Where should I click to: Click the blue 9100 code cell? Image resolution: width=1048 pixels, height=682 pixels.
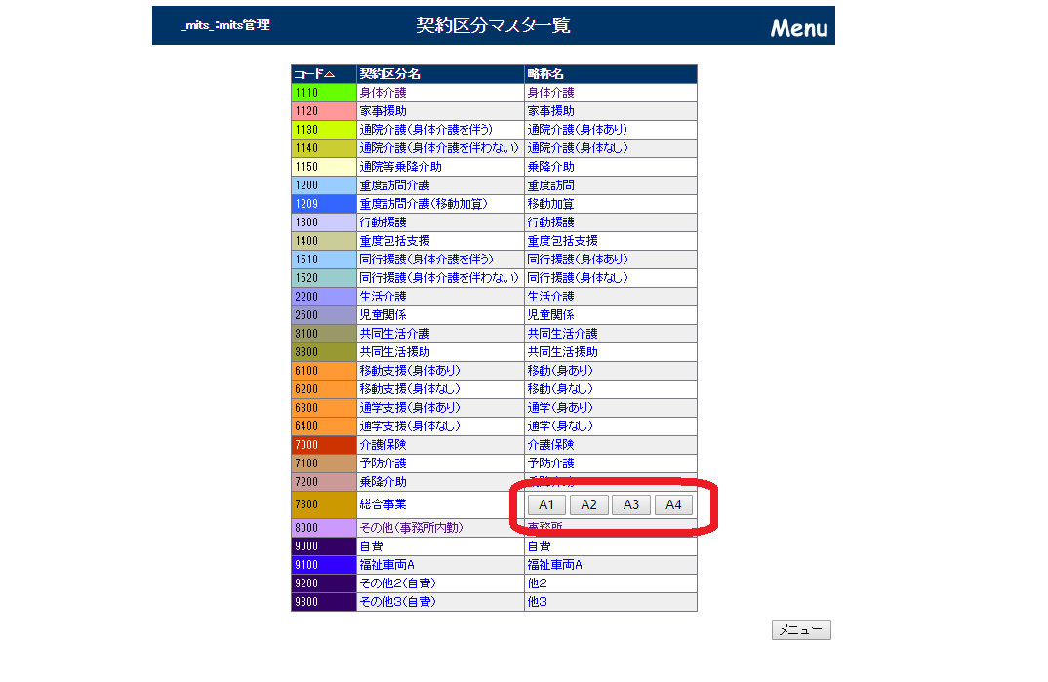pos(323,565)
